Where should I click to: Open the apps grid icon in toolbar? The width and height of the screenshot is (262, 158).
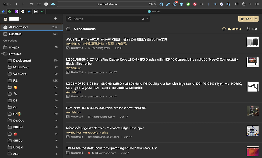(39, 4)
